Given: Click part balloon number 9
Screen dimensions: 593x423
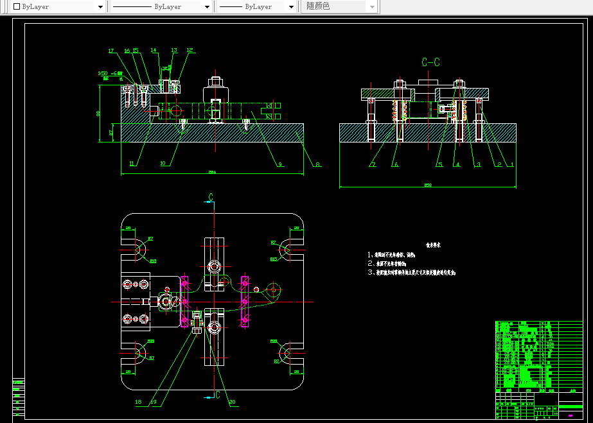Looking at the screenshot, I should 280,164.
